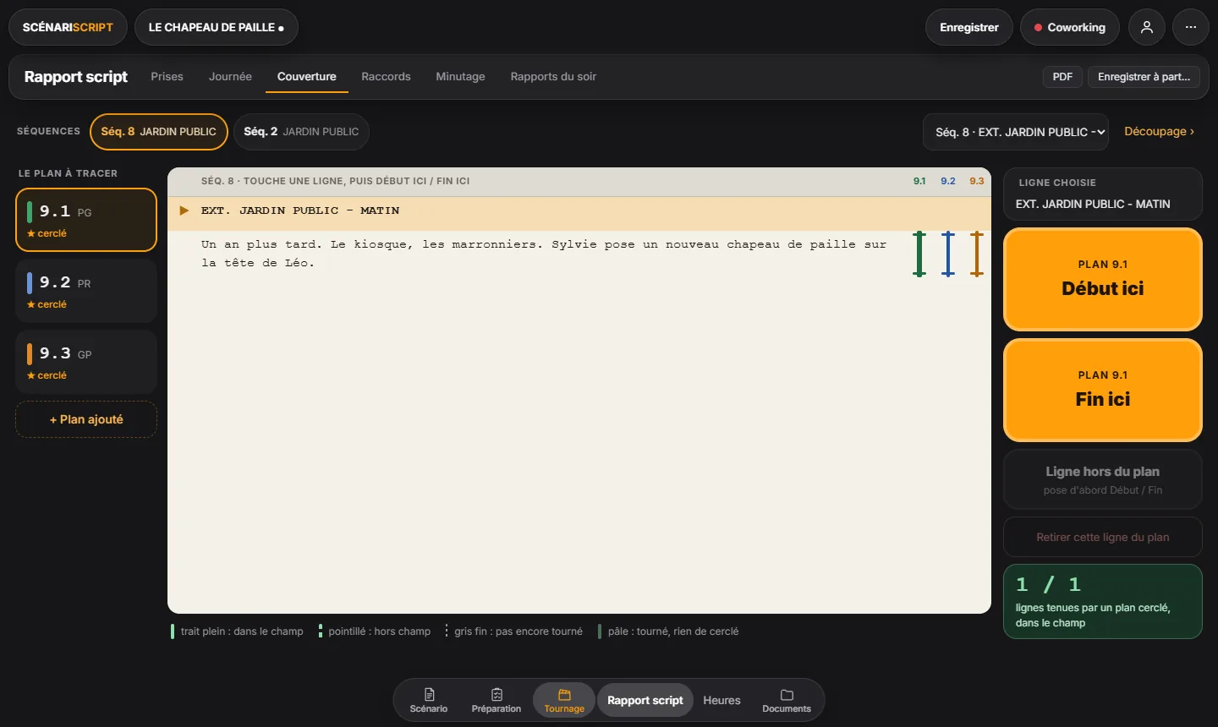The height and width of the screenshot is (727, 1218).
Task: Open Documents in bottom navigation
Action: tap(787, 700)
